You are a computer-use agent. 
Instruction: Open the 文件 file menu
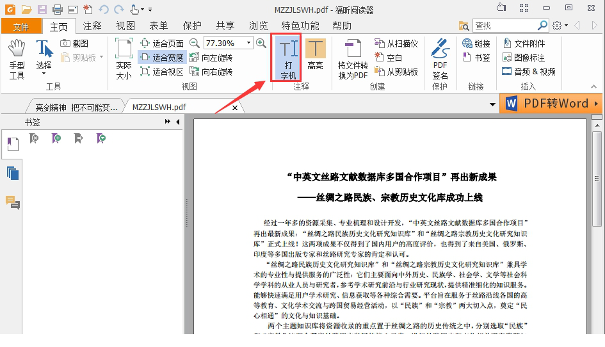click(21, 26)
